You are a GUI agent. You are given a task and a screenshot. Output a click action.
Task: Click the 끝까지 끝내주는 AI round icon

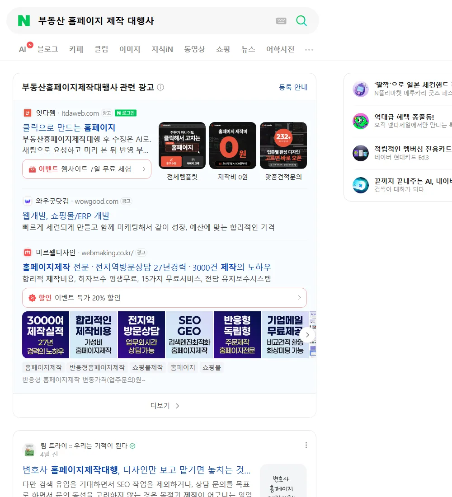click(x=361, y=185)
